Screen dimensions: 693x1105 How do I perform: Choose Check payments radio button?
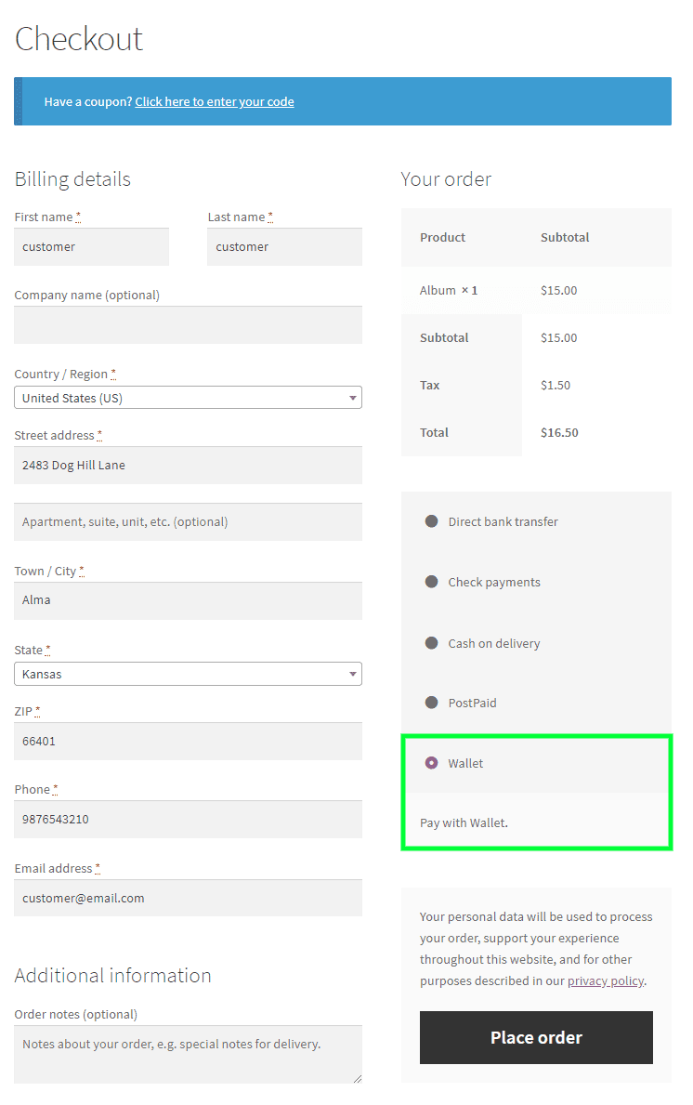tap(431, 582)
